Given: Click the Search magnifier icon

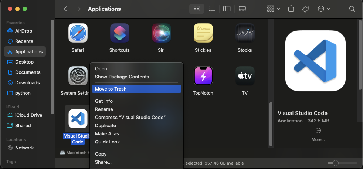Looking at the screenshot, I should (352, 9).
